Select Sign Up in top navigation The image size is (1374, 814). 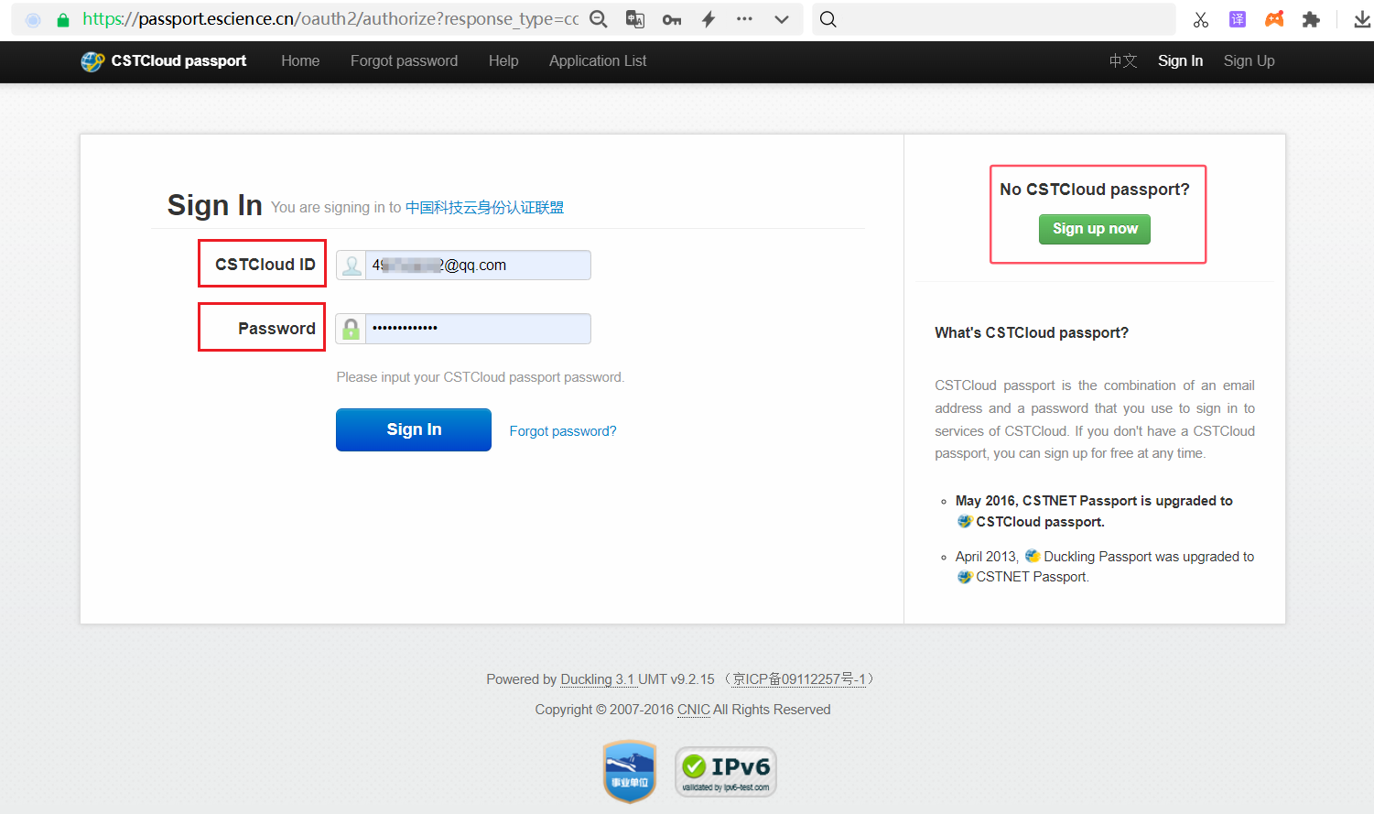(x=1249, y=60)
